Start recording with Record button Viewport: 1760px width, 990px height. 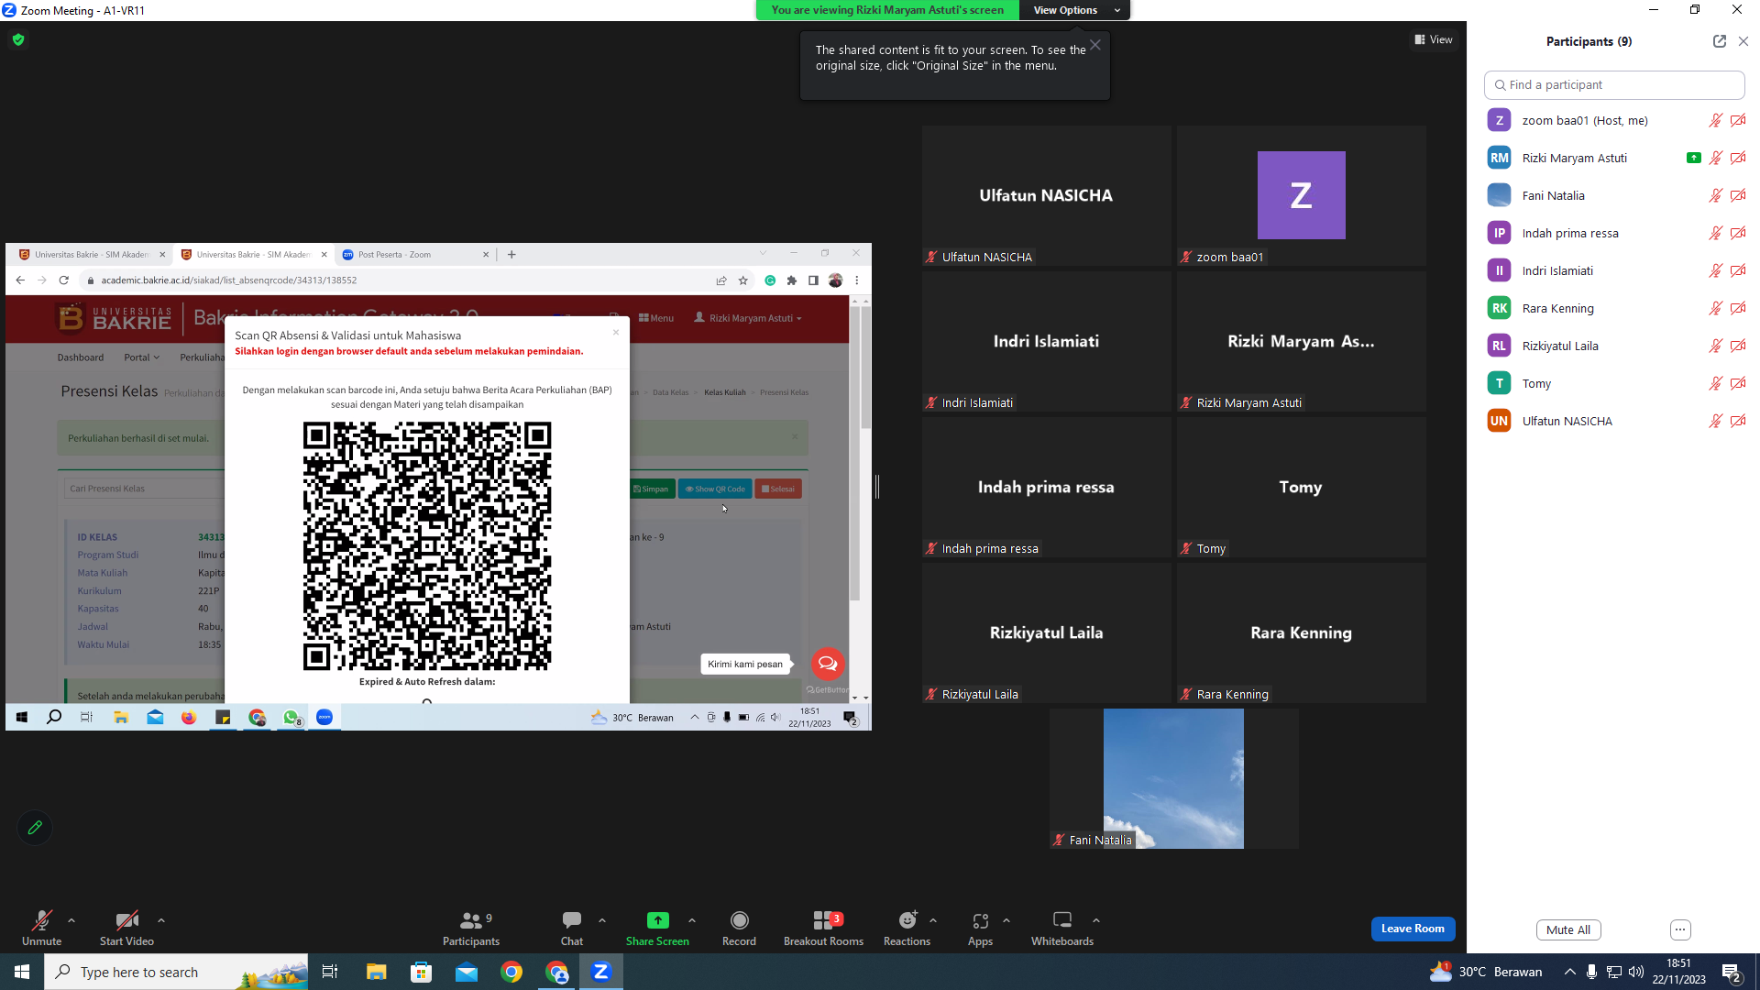(739, 928)
